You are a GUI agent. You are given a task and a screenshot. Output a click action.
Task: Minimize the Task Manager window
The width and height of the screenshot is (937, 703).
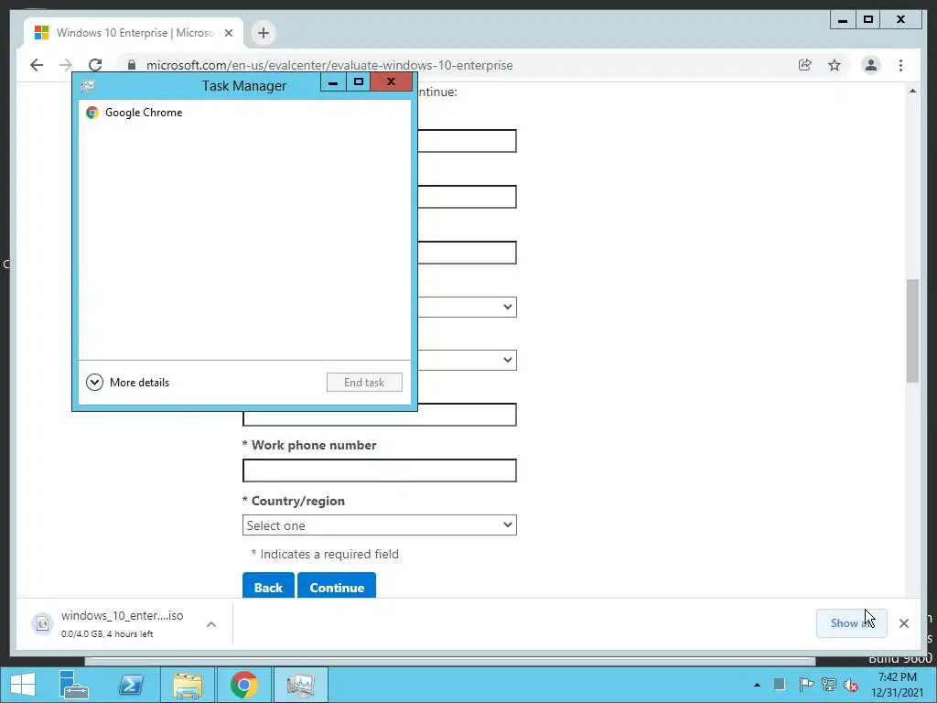(333, 81)
